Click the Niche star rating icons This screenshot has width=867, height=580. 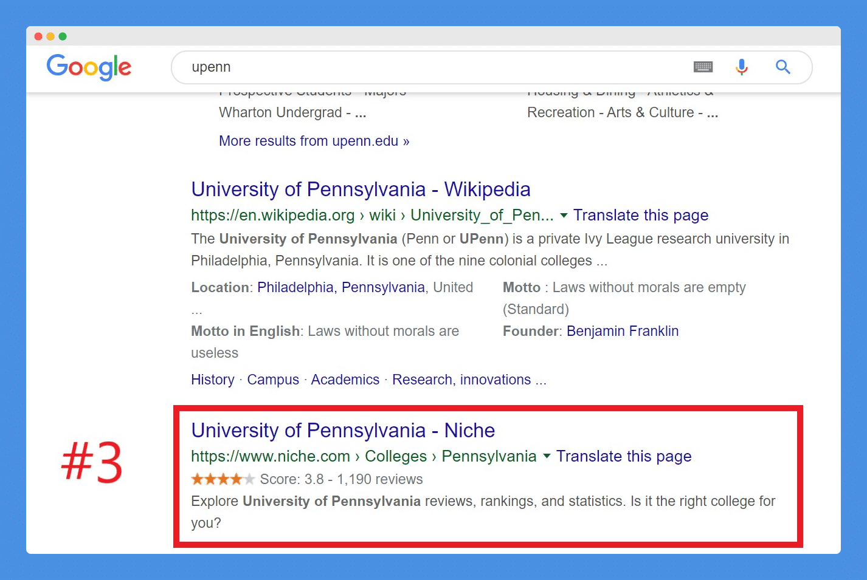click(x=223, y=479)
